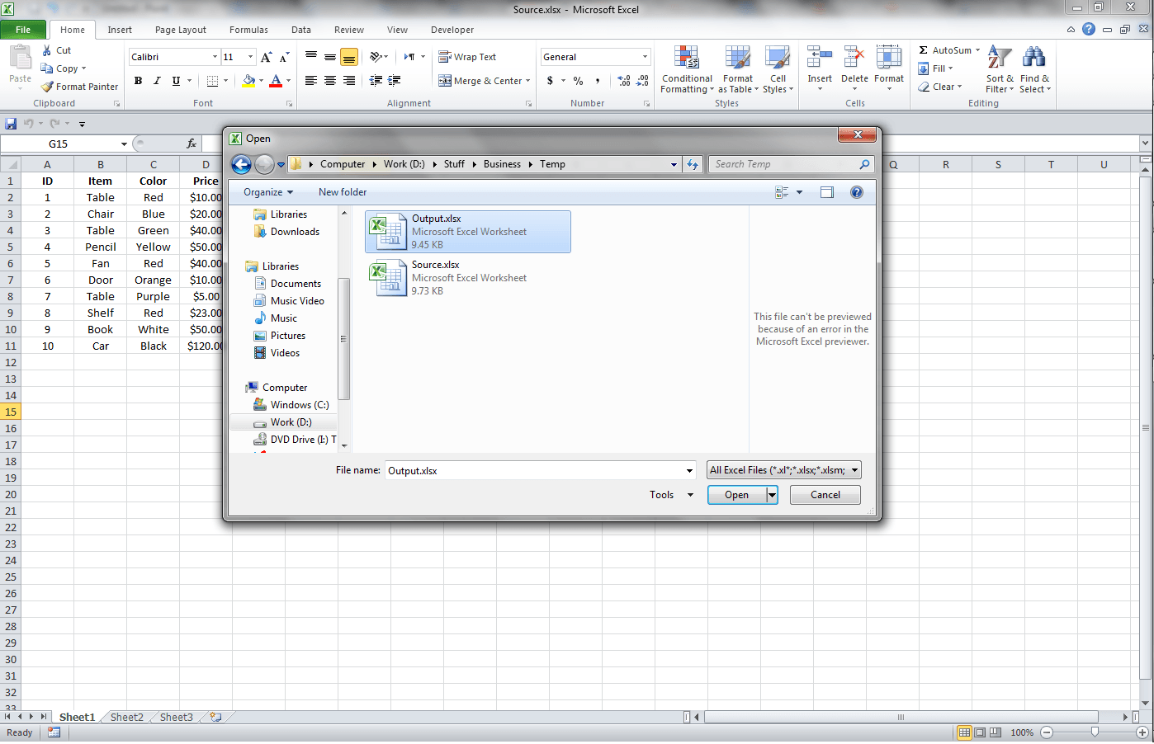Open Conditional Formatting options

point(686,70)
